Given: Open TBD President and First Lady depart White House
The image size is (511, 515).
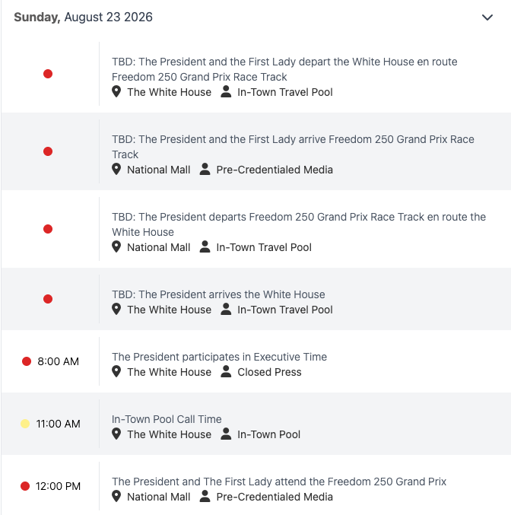Looking at the screenshot, I should 284,69.
